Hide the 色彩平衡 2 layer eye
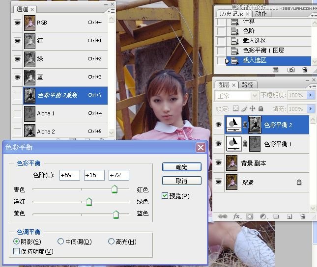This screenshot has width=317, height=267. click(218, 124)
